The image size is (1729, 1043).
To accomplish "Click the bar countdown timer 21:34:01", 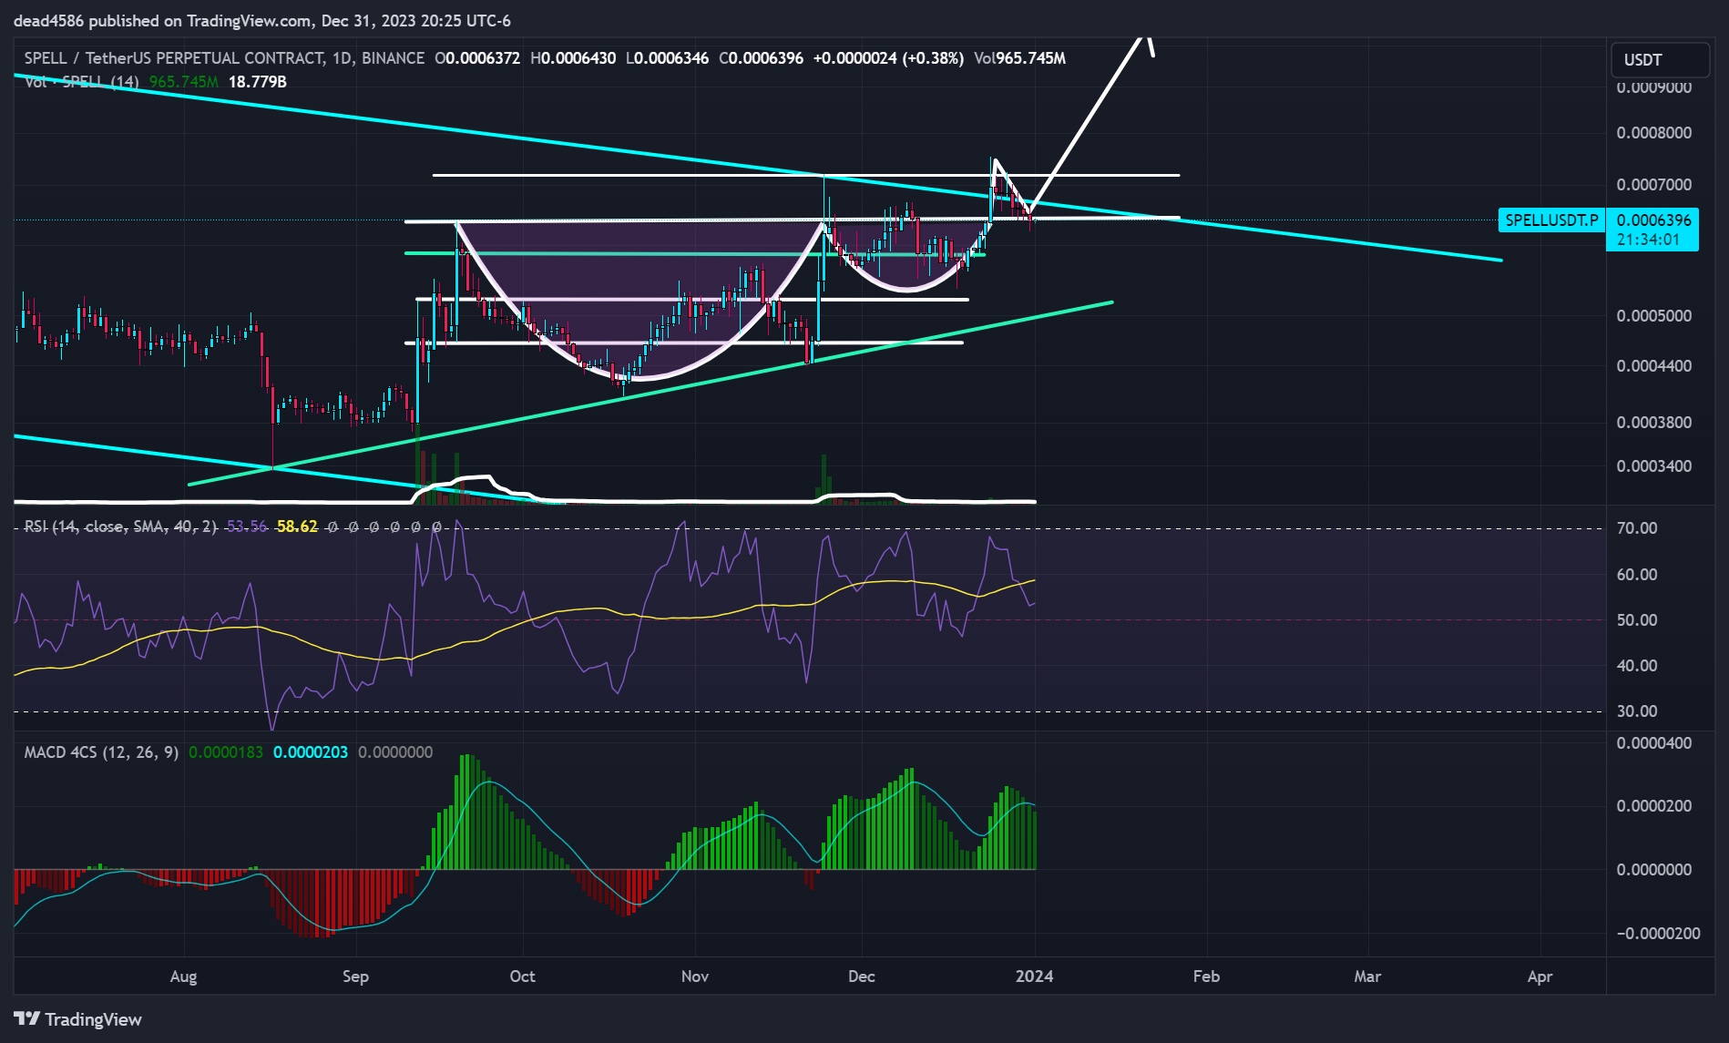I will 1648,240.
